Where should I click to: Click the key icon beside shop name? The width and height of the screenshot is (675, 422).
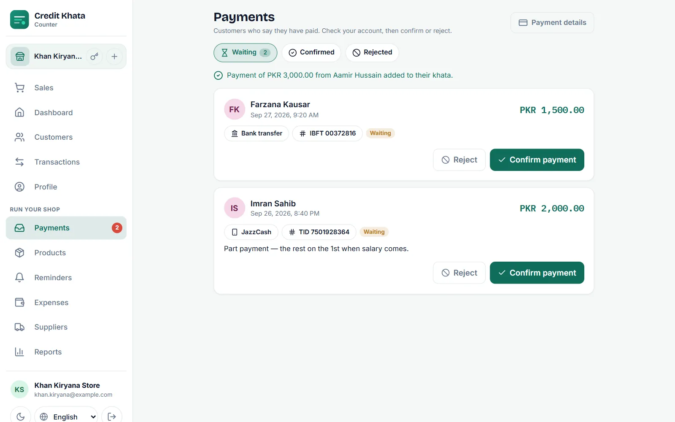click(94, 57)
